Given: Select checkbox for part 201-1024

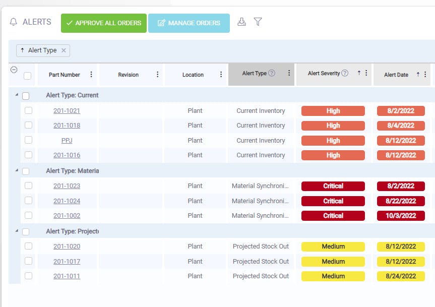Looking at the screenshot, I should [x=28, y=201].
